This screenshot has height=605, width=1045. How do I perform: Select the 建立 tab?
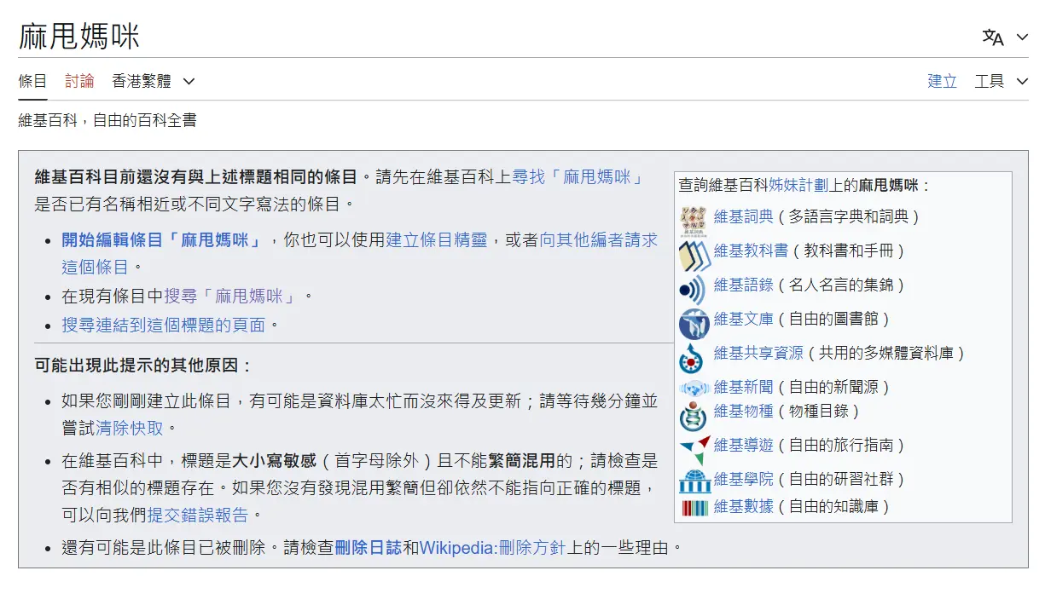pos(943,81)
